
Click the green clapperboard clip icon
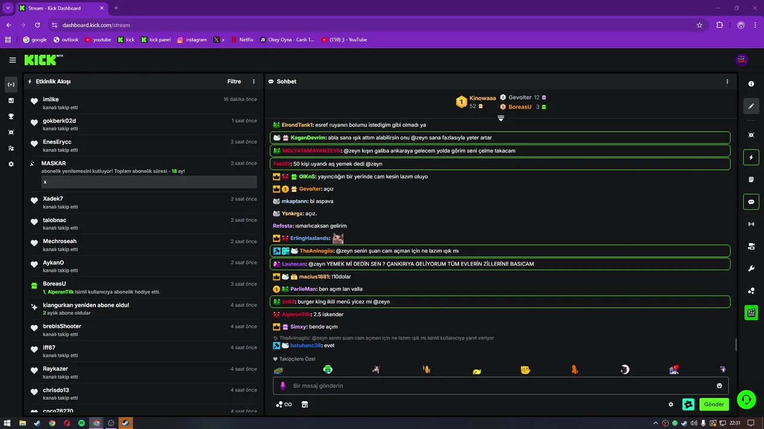click(751, 312)
